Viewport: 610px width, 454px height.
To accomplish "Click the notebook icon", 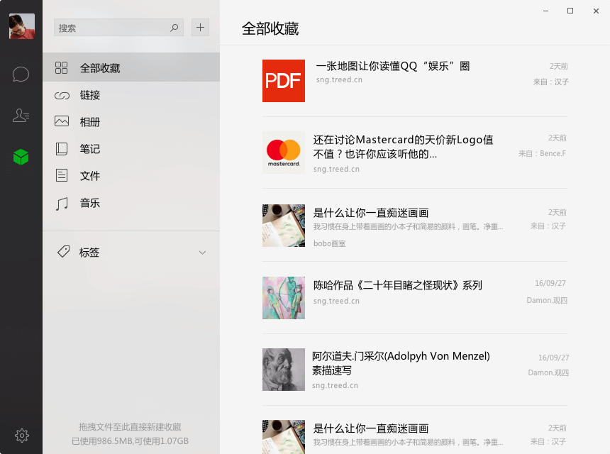I will pos(62,148).
